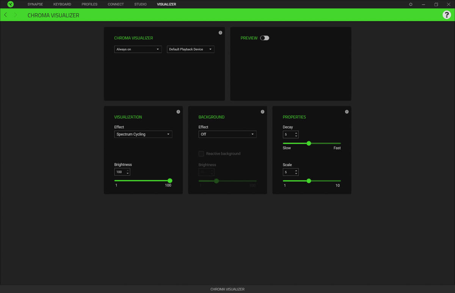Open help icon in Properties panel
Viewport: 455px width, 293px height.
347,112
